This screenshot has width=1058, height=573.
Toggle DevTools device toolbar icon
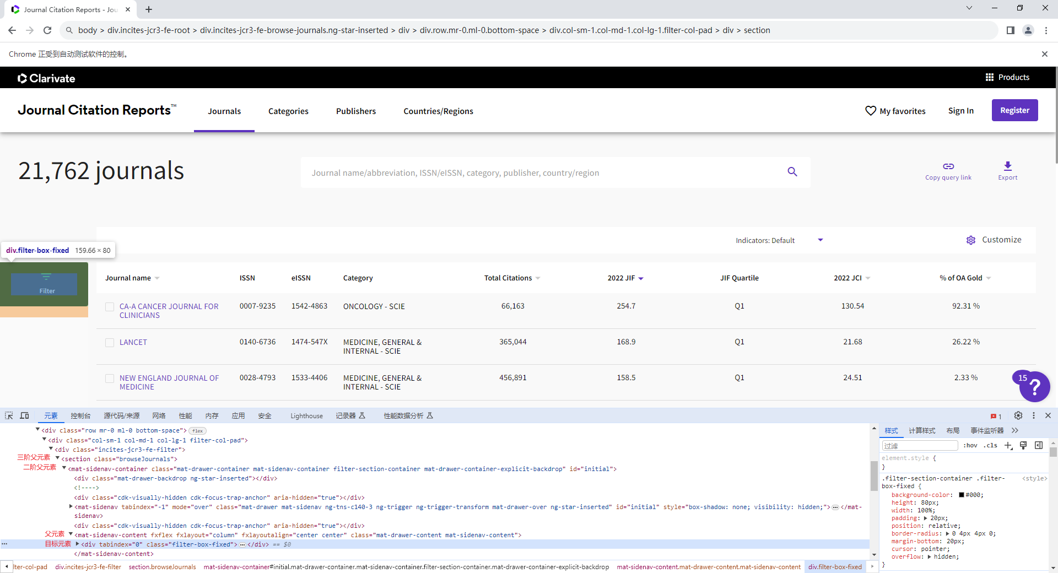(x=24, y=415)
